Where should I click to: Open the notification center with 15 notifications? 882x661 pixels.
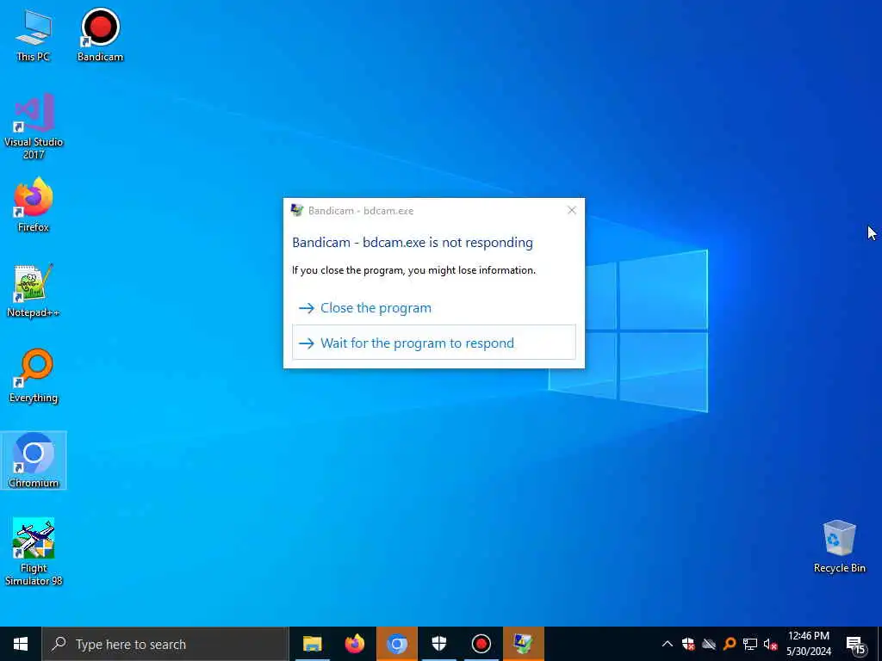point(856,644)
